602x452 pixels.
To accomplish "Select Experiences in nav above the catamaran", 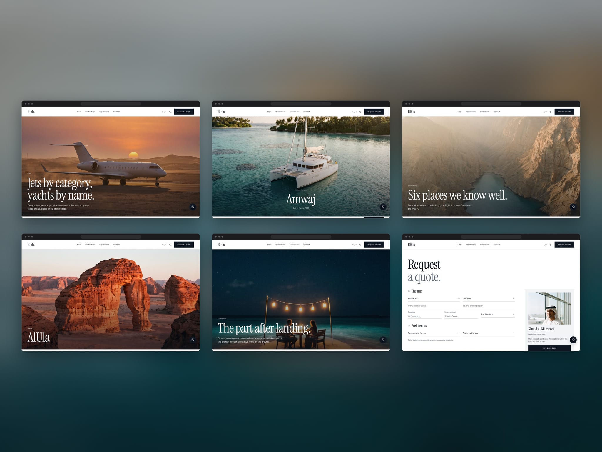I will click(294, 112).
